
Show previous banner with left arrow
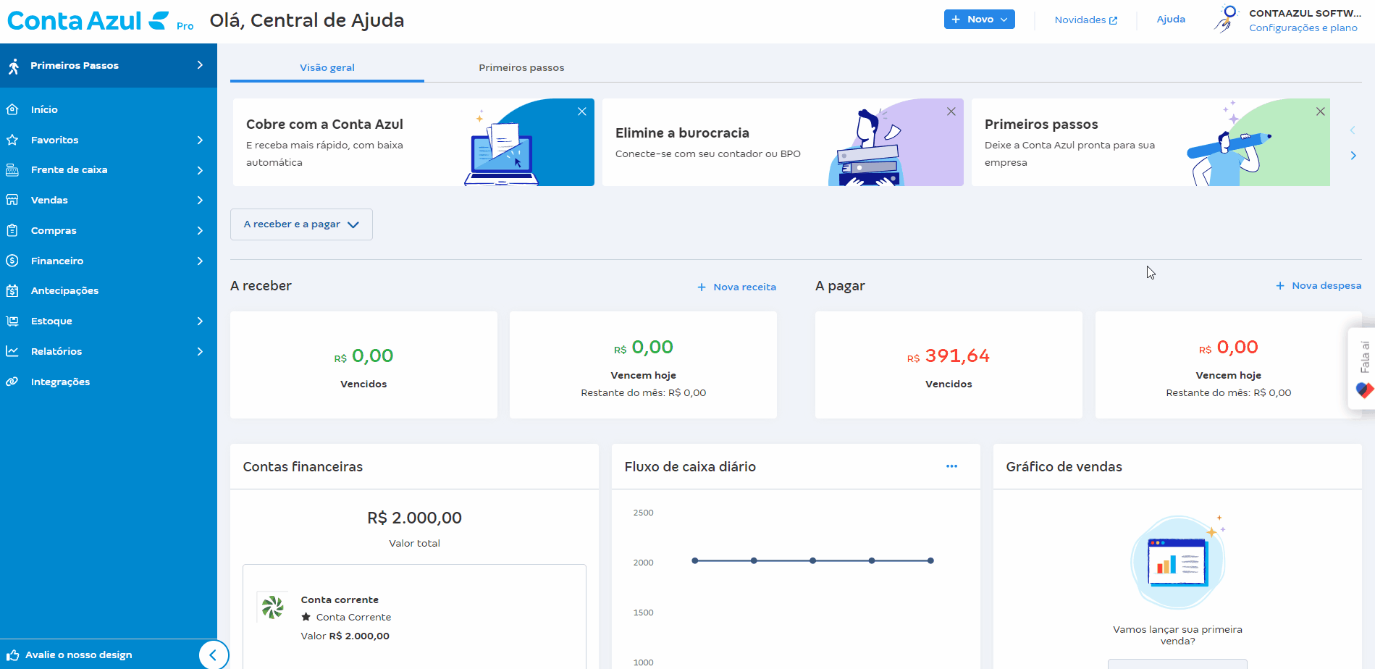pos(1353,130)
